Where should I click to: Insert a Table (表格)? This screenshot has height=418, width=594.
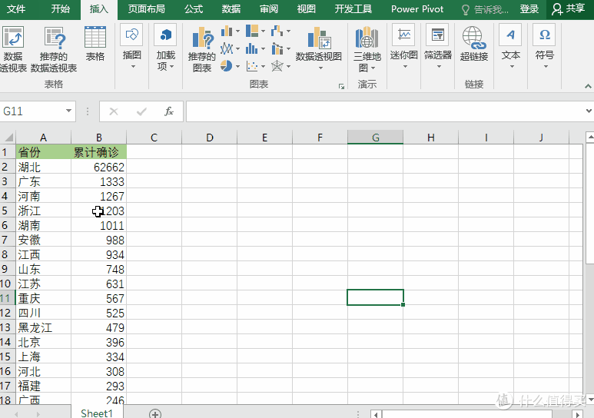95,43
